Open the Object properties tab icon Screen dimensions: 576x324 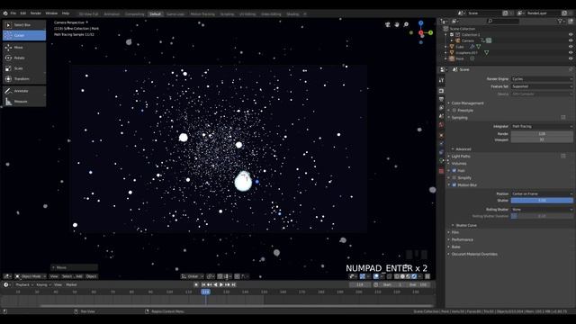[442, 136]
